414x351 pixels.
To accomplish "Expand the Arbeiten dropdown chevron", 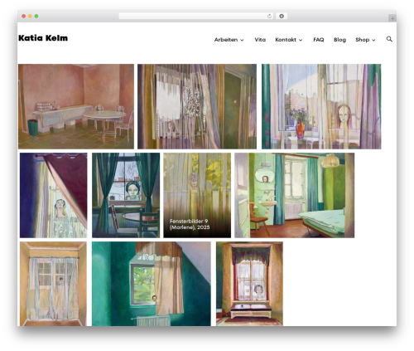I will coord(242,40).
